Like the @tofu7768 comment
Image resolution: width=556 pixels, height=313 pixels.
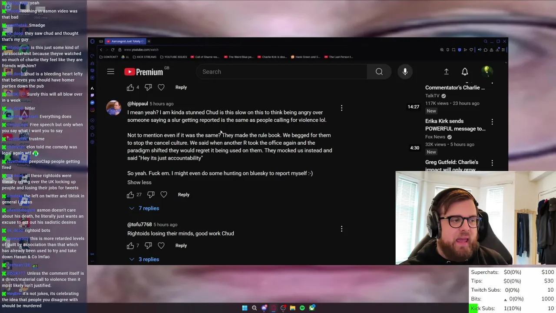coord(130,246)
